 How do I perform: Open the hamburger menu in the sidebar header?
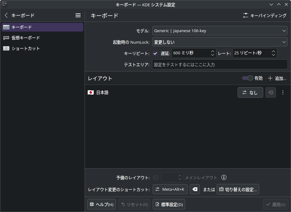pos(78,15)
